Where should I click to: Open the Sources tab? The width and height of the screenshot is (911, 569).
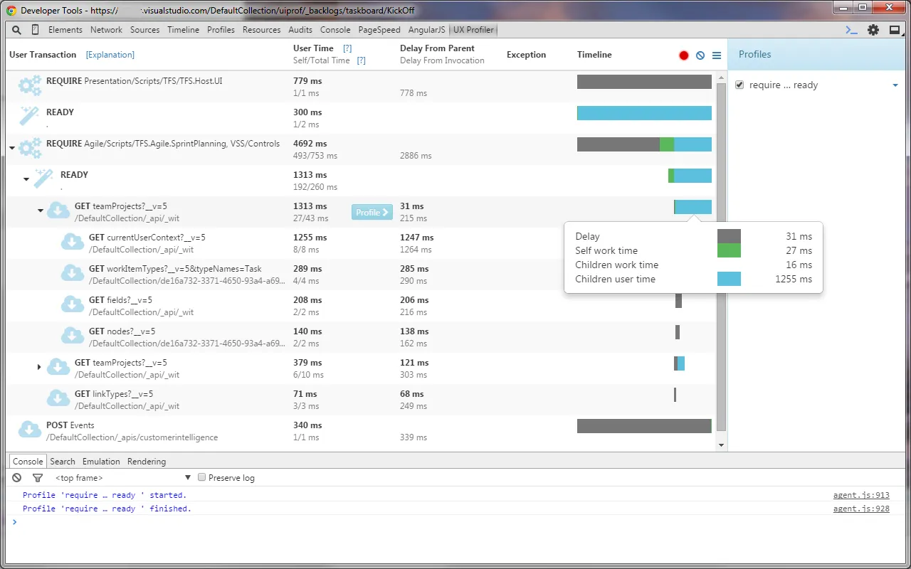[145, 30]
